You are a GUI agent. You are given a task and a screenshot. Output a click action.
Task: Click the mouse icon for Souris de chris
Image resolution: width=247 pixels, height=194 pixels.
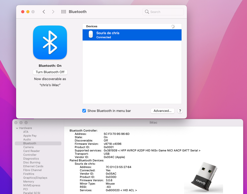[91, 34]
